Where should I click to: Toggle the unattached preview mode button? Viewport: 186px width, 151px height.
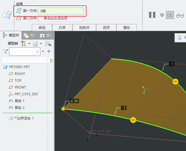(x=170, y=15)
